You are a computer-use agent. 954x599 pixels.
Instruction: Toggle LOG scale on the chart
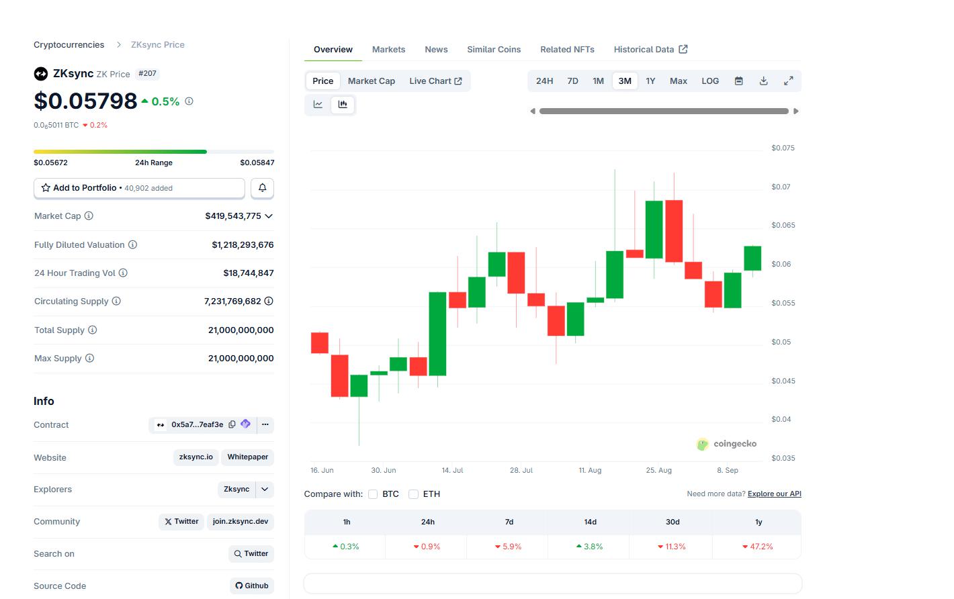pos(710,81)
